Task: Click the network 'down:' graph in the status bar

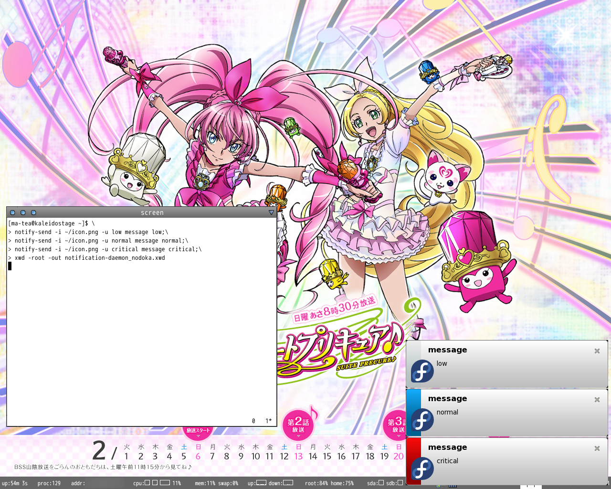Action: (x=288, y=483)
